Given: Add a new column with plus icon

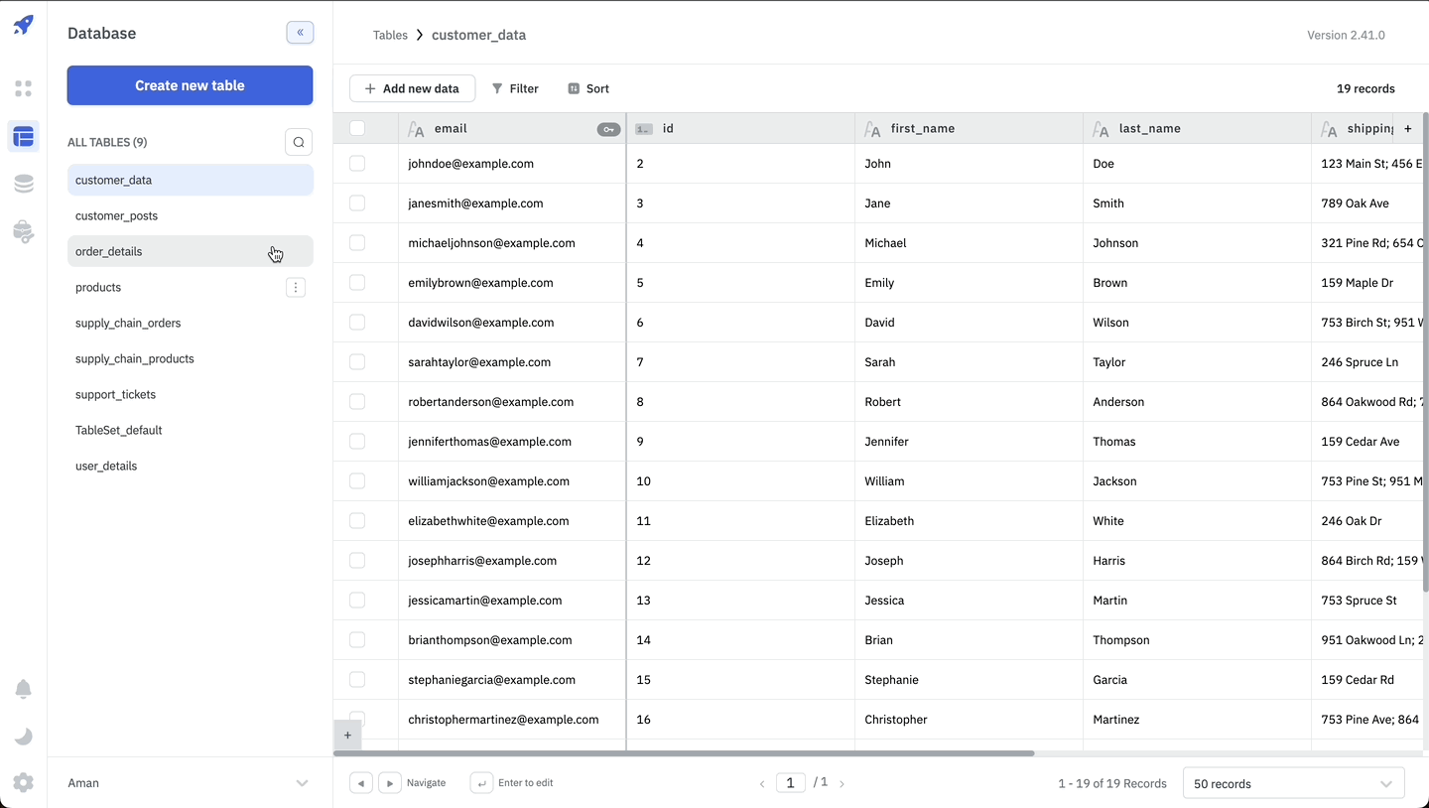Looking at the screenshot, I should [1407, 129].
